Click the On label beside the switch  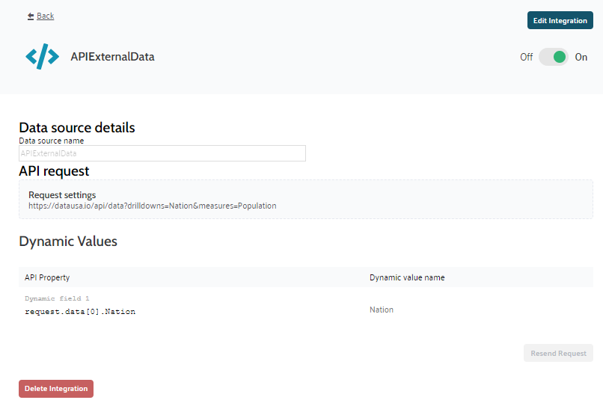581,57
